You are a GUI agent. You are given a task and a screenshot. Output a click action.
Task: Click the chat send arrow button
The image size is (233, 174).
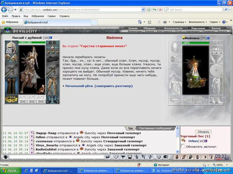tap(108, 157)
